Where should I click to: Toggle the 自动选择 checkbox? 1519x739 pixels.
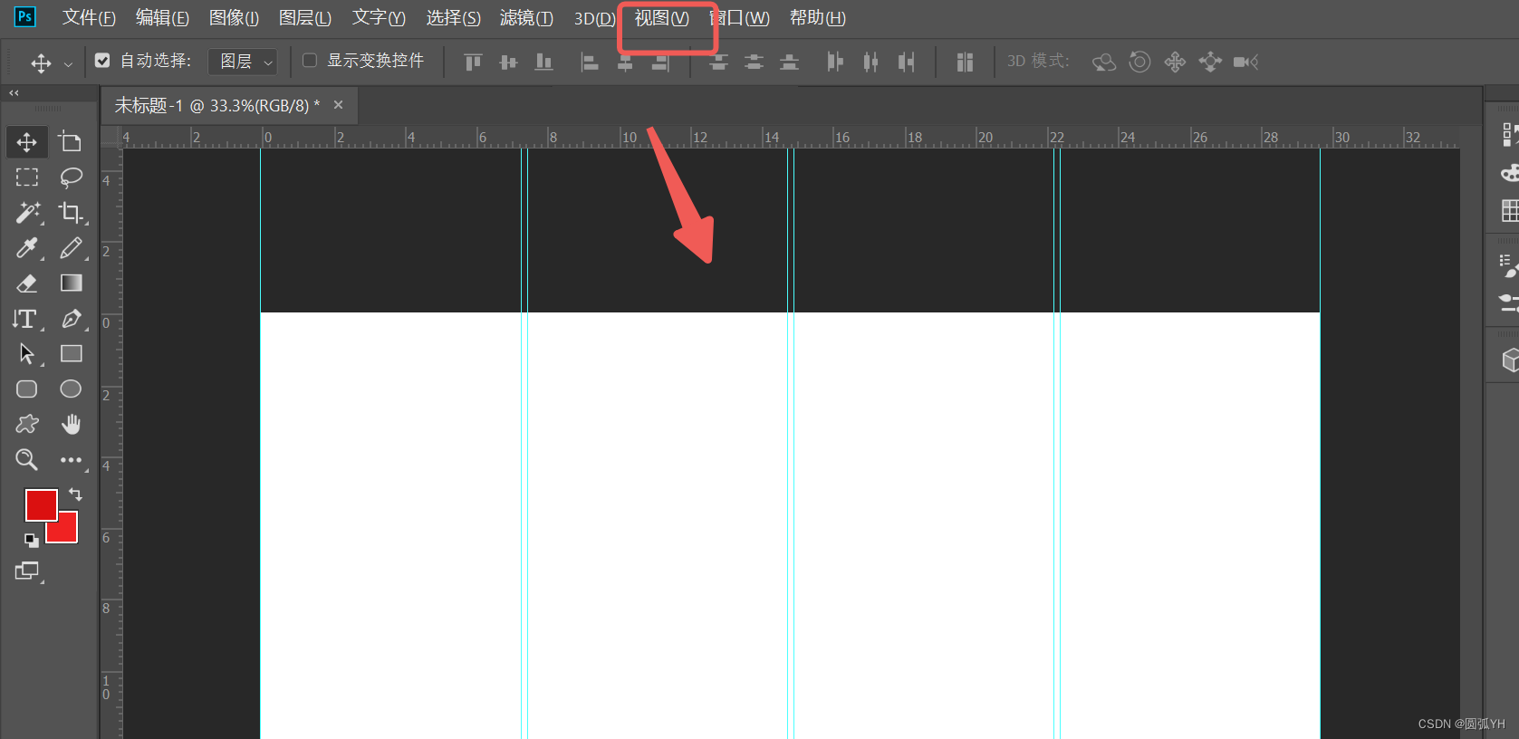[102, 61]
